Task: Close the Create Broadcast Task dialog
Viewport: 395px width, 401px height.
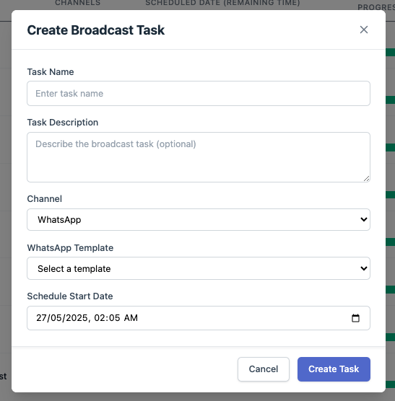Action: [364, 30]
